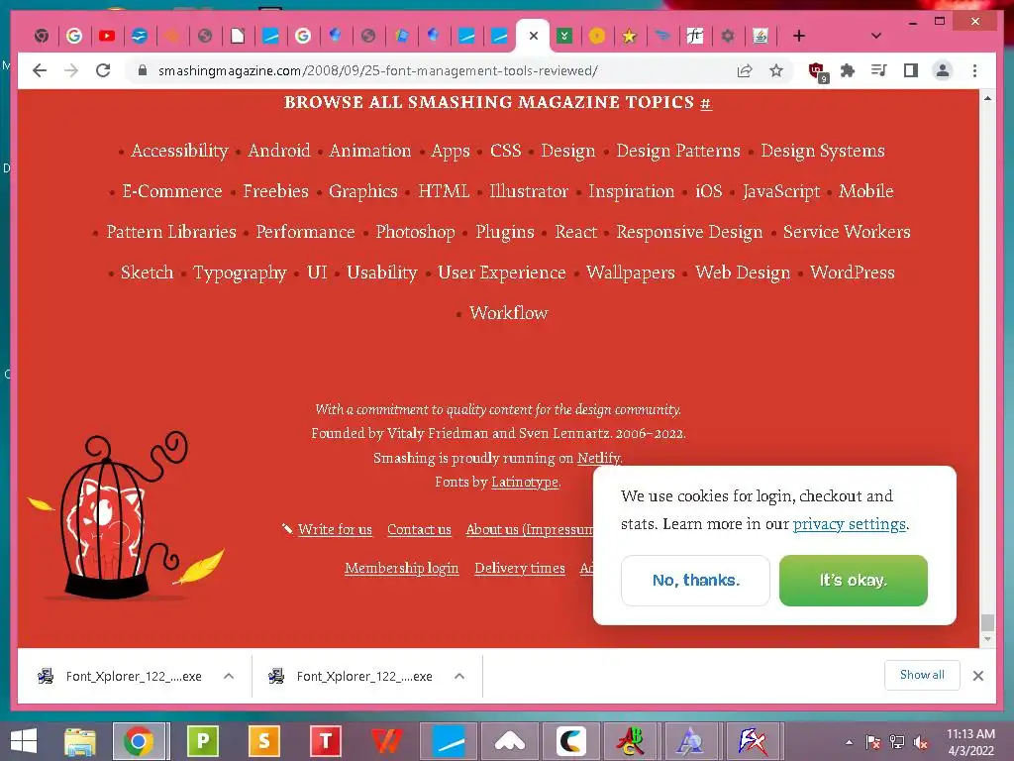
Task: Open the privacy settings link
Action: [849, 524]
